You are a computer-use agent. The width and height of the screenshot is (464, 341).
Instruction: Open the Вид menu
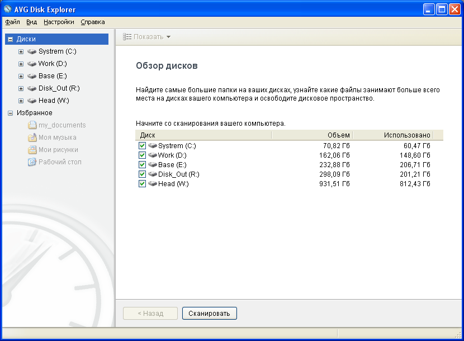point(32,22)
